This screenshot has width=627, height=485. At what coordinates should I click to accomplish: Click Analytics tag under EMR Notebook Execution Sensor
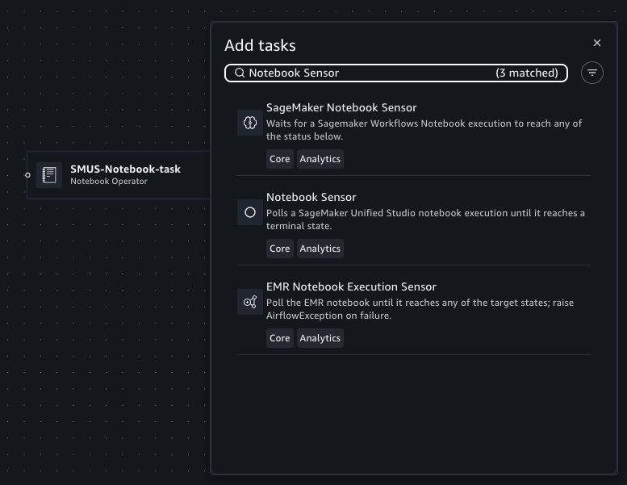point(320,338)
